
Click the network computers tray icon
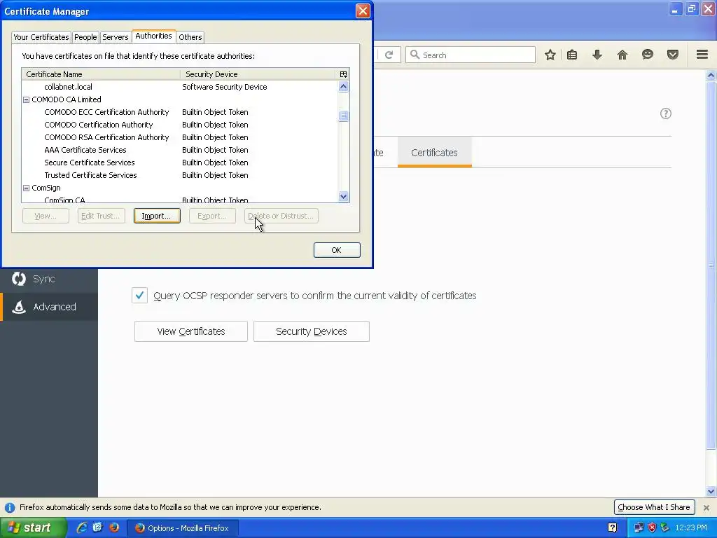click(x=639, y=528)
